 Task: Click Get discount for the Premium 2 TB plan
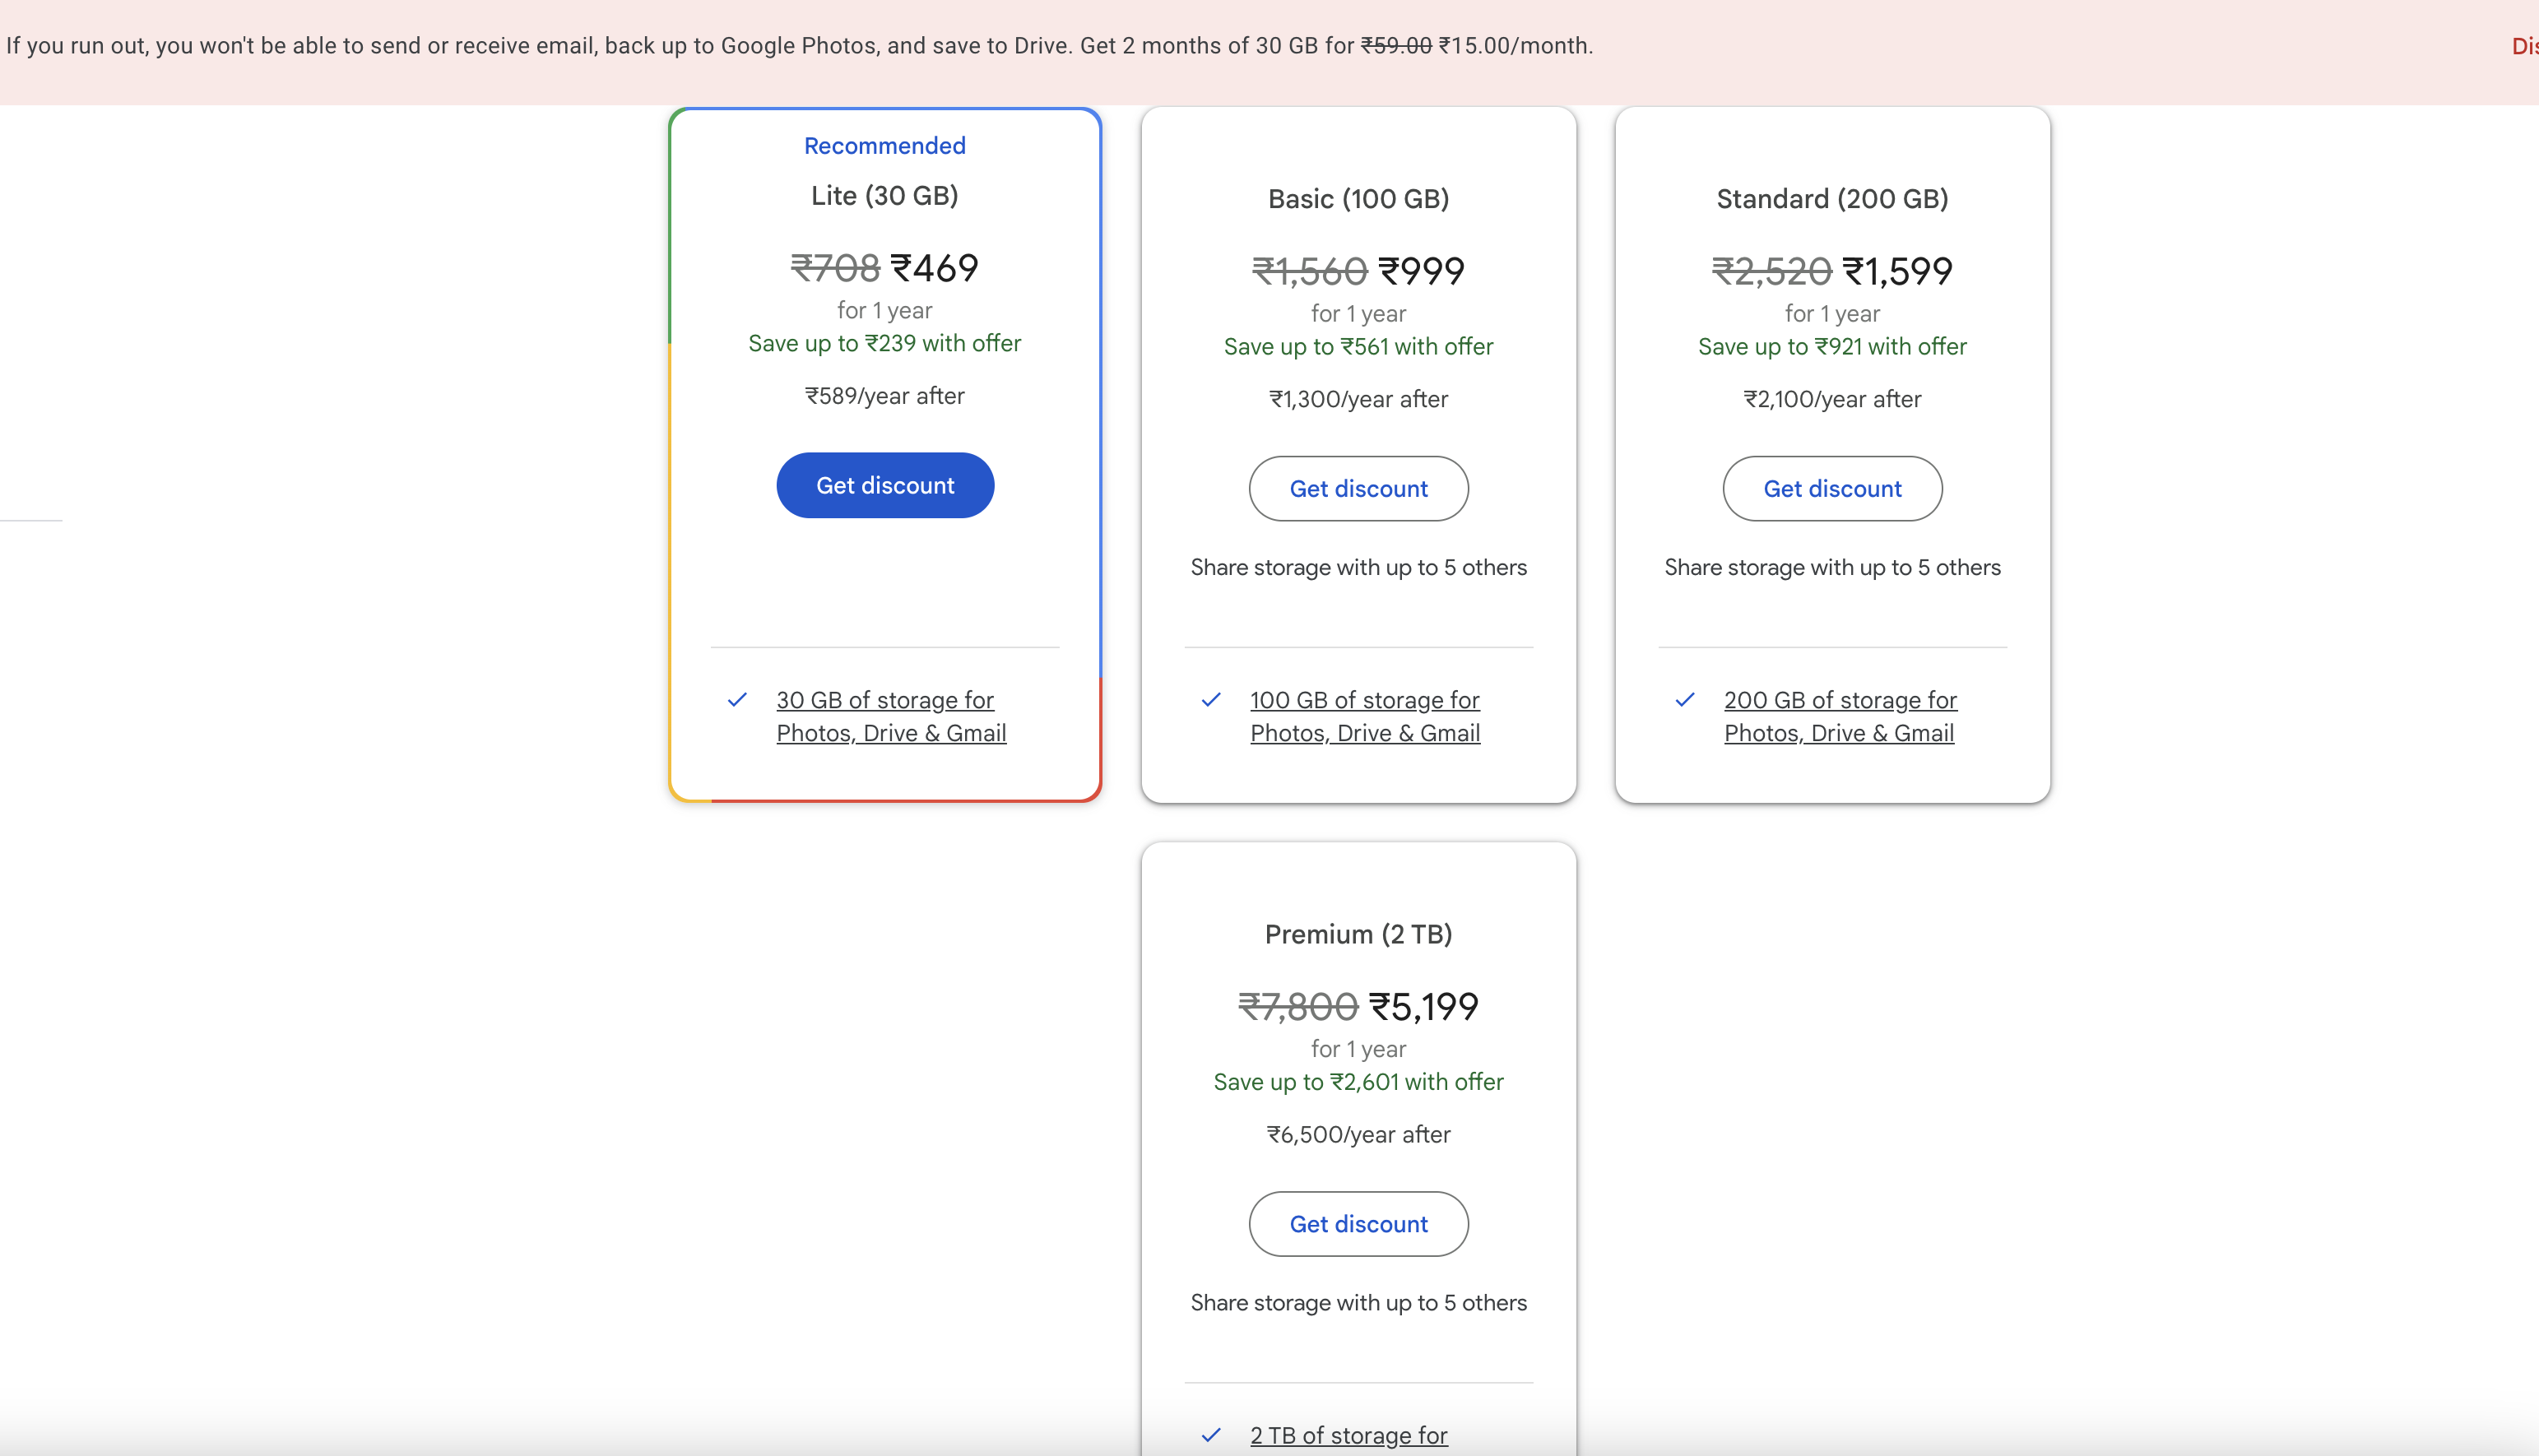(1358, 1223)
